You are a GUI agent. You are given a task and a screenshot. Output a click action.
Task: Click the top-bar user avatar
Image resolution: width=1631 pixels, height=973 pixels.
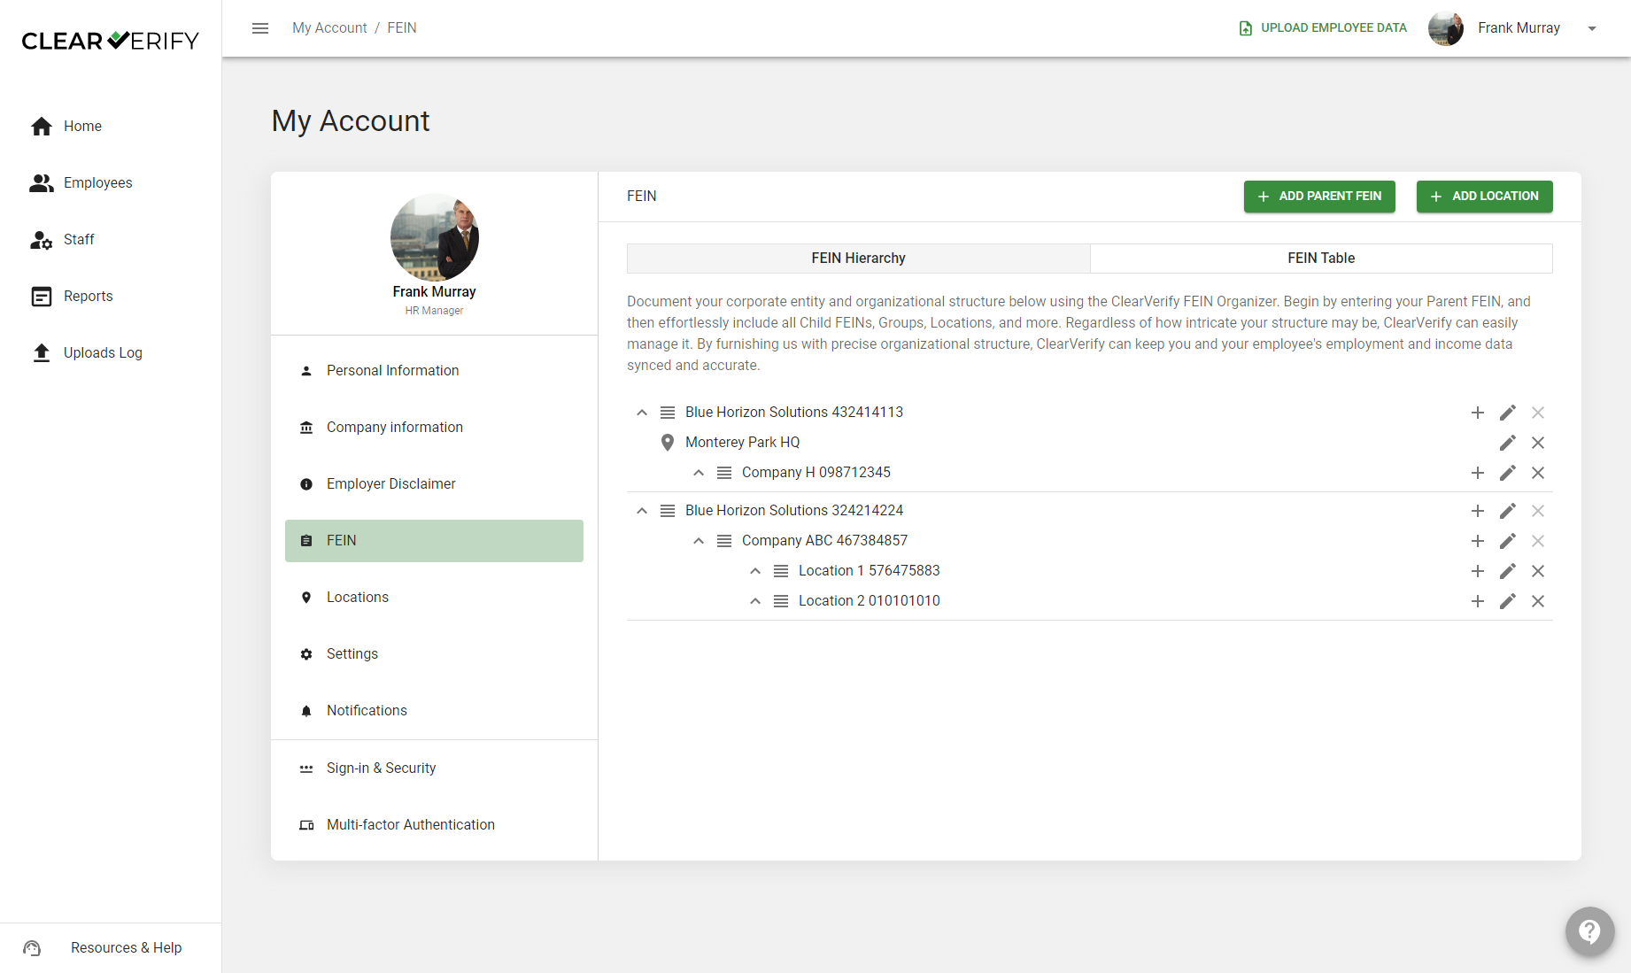[1446, 28]
